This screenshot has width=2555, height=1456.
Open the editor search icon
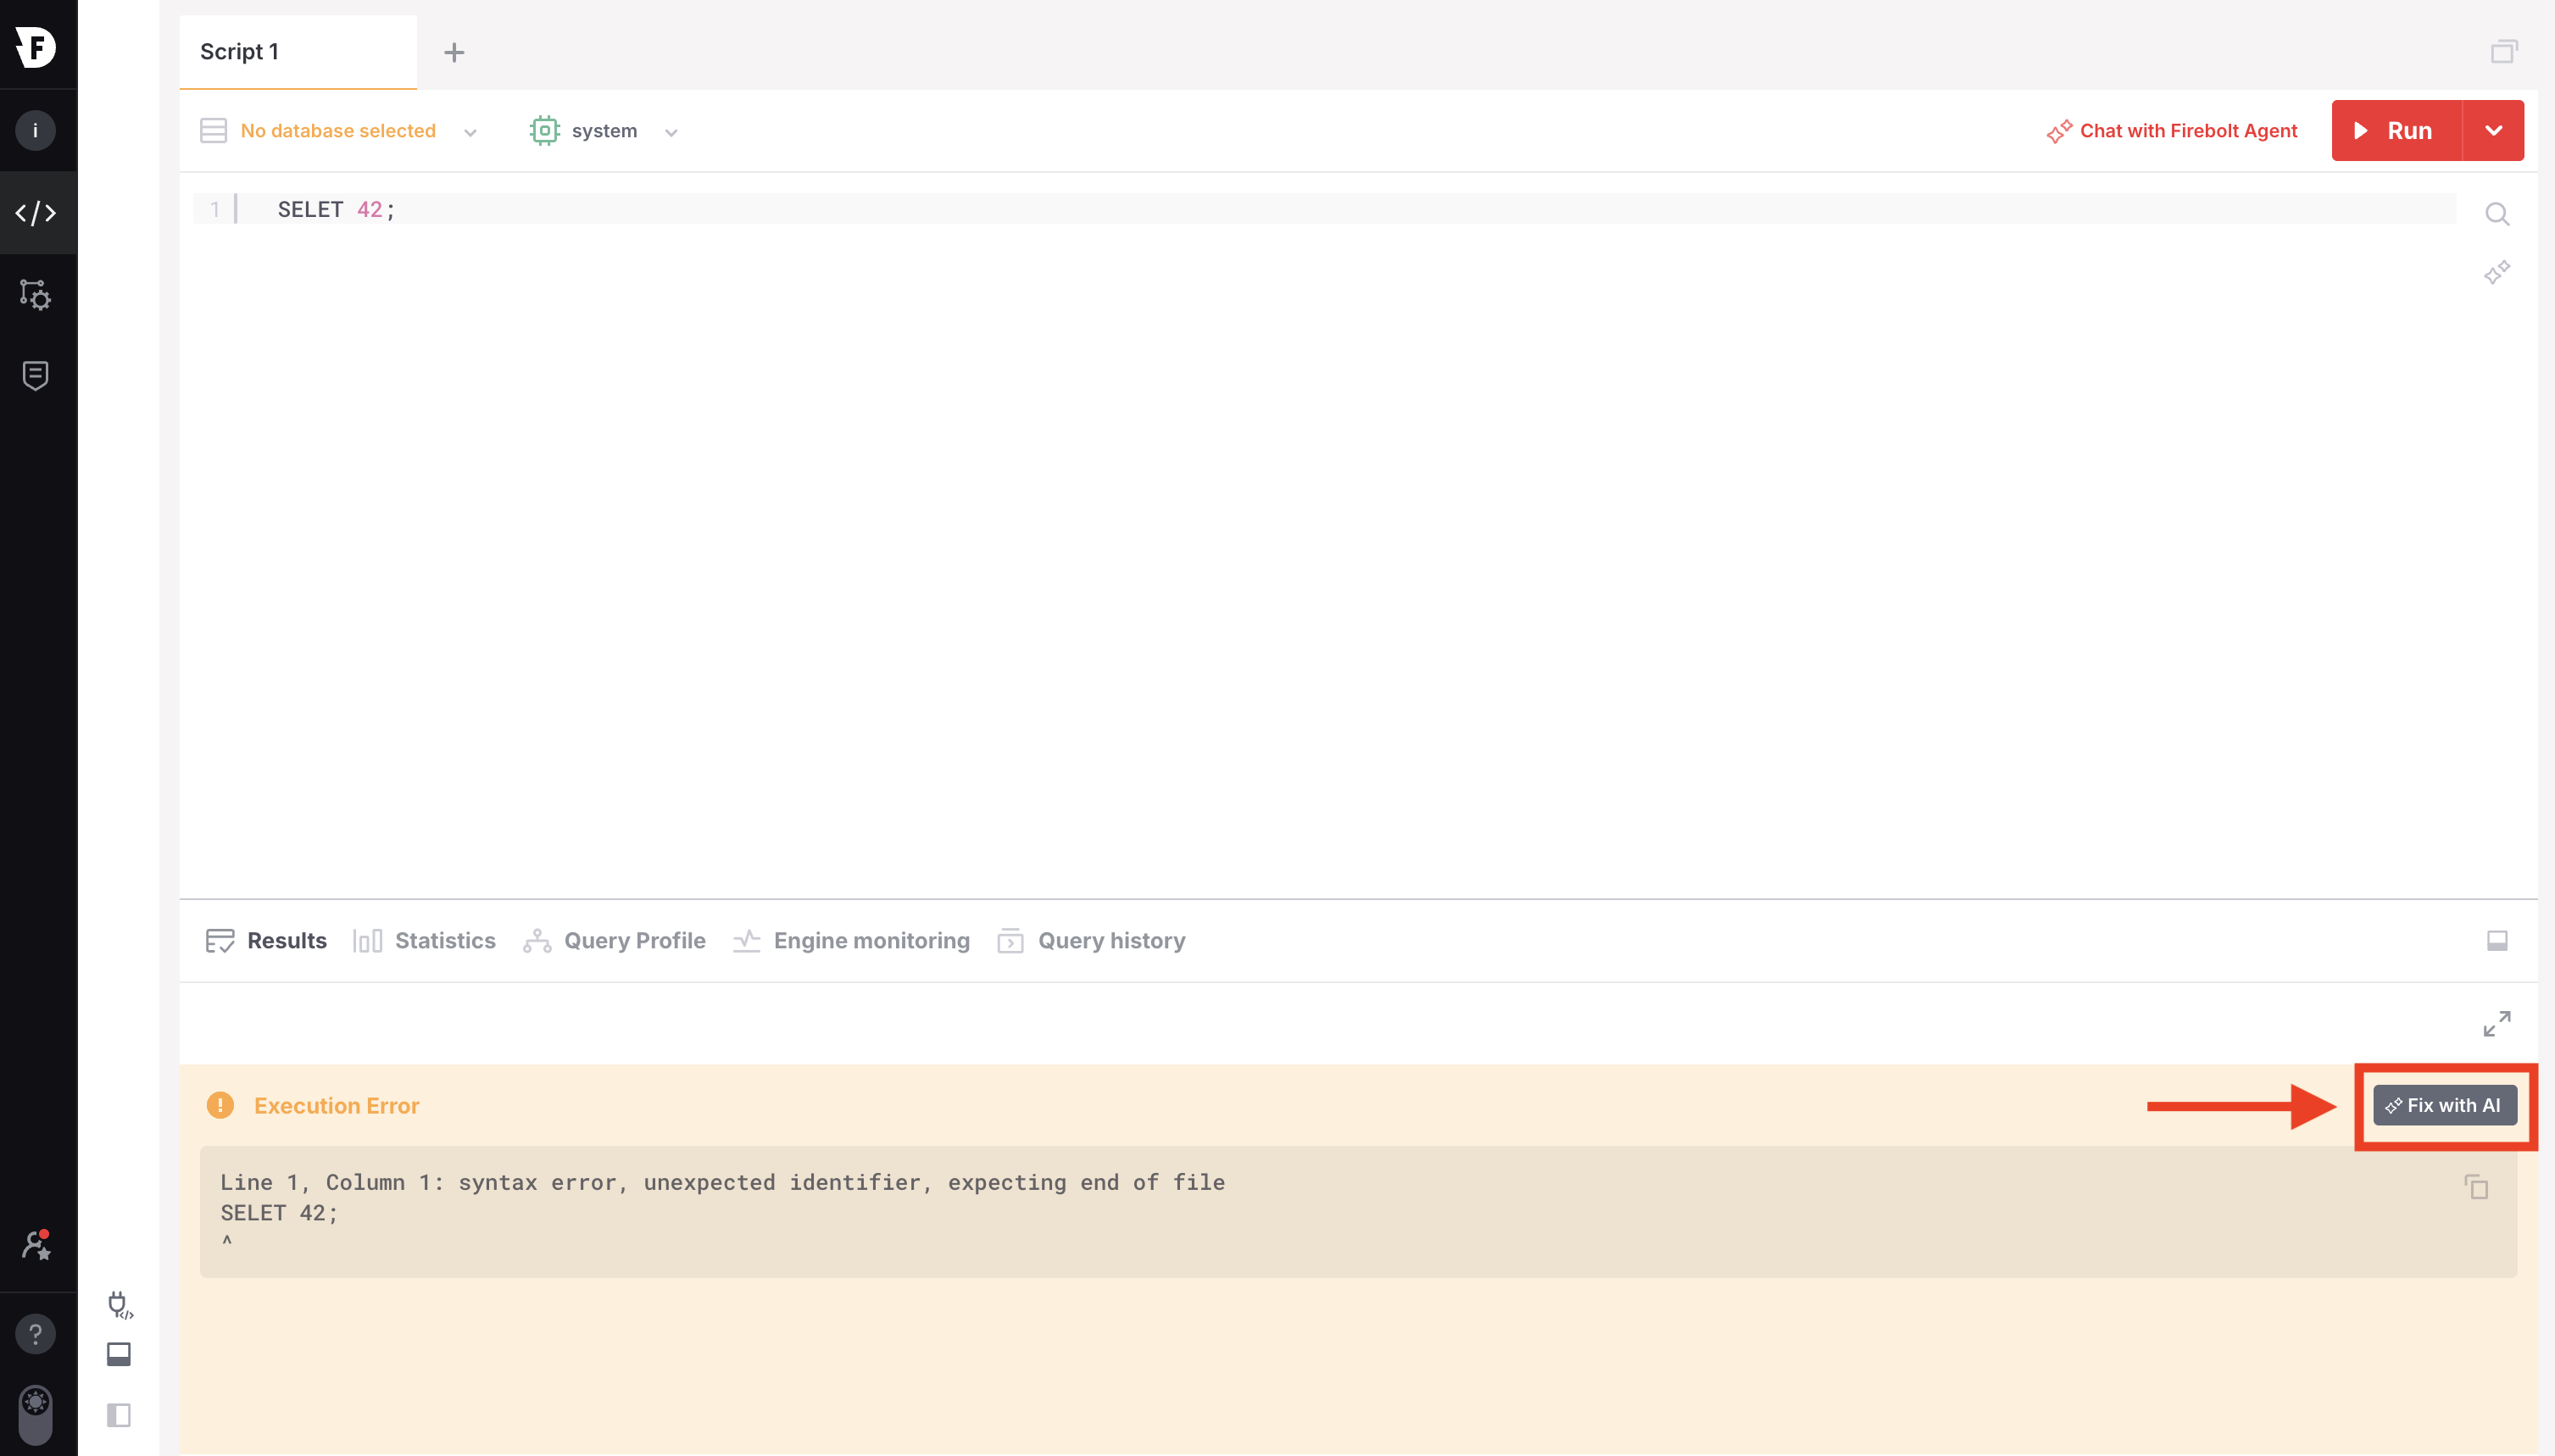tap(2497, 214)
